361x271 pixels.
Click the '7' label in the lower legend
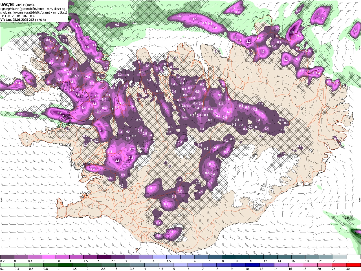[203, 269]
